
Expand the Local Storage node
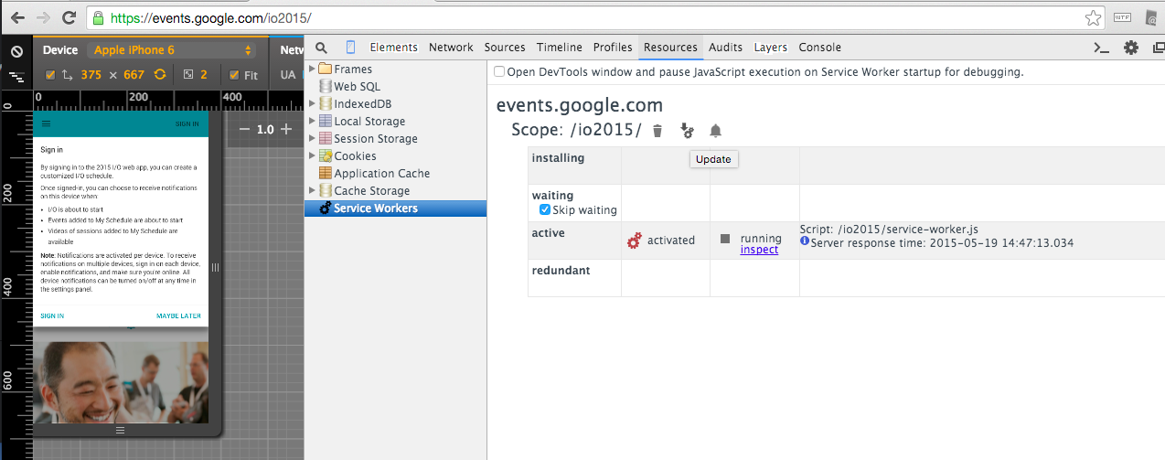point(312,121)
